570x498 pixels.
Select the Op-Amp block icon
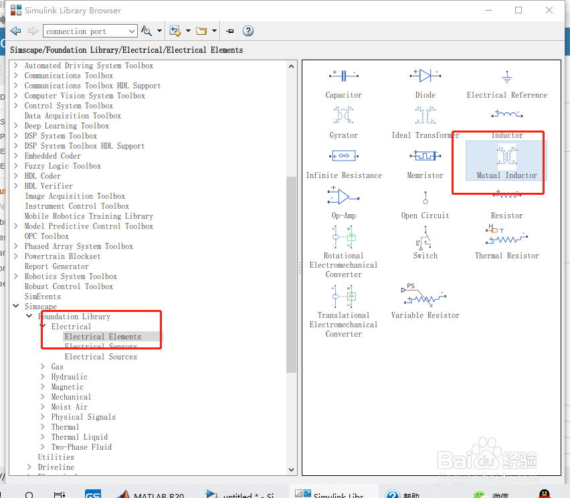tap(343, 197)
